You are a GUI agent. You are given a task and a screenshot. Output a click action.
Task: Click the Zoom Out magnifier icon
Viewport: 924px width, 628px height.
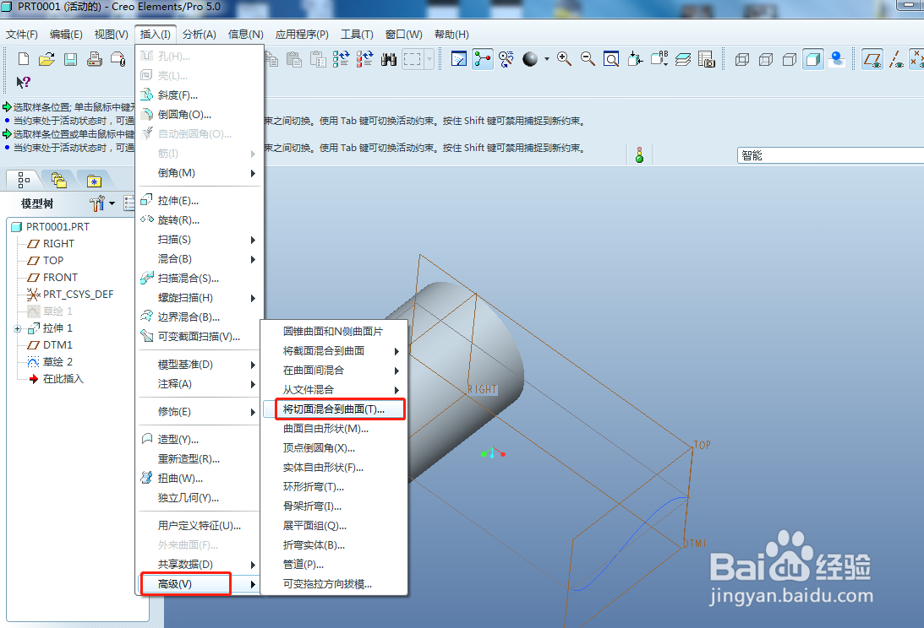588,59
